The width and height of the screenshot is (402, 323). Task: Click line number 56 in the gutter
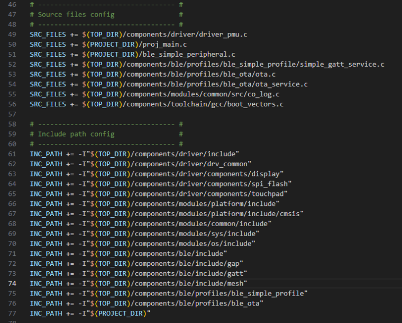[x=13, y=104]
